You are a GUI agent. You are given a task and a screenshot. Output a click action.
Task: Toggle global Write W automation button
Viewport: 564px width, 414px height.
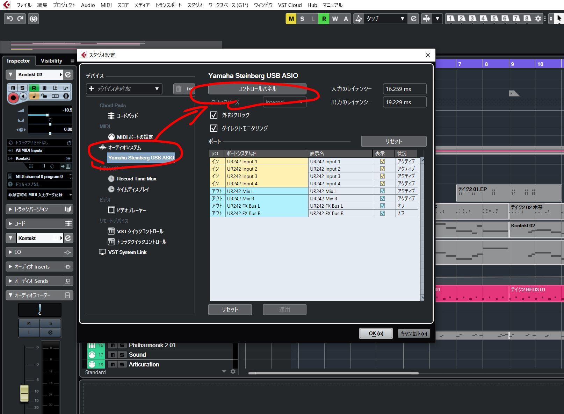pyautogui.click(x=335, y=19)
